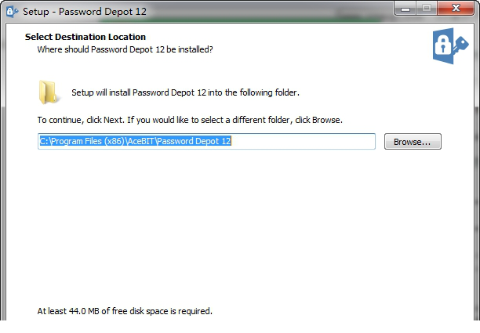Maximize the Setup window
The height and width of the screenshot is (333, 480).
point(427,9)
